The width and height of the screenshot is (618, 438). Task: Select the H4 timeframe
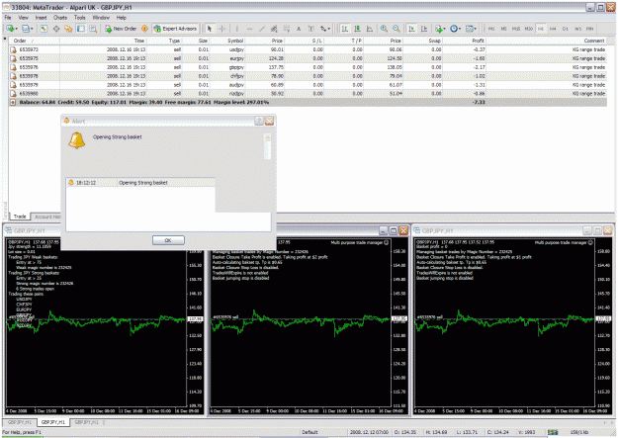pyautogui.click(x=553, y=29)
